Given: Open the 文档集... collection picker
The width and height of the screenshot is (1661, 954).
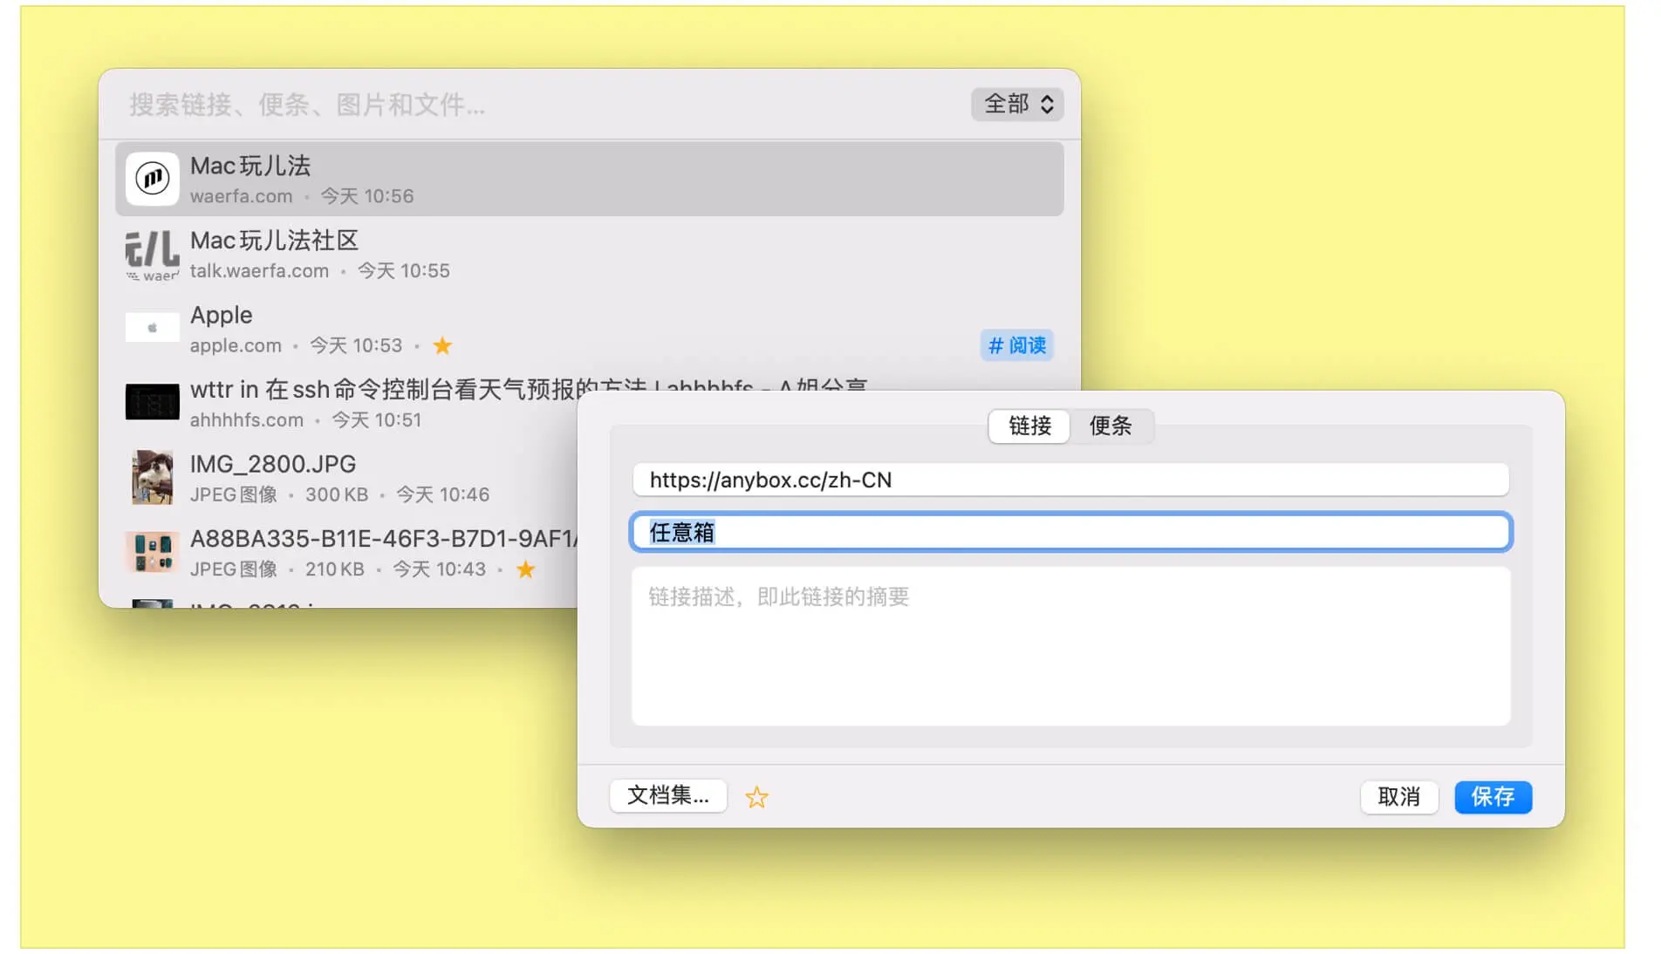Looking at the screenshot, I should pyautogui.click(x=668, y=796).
